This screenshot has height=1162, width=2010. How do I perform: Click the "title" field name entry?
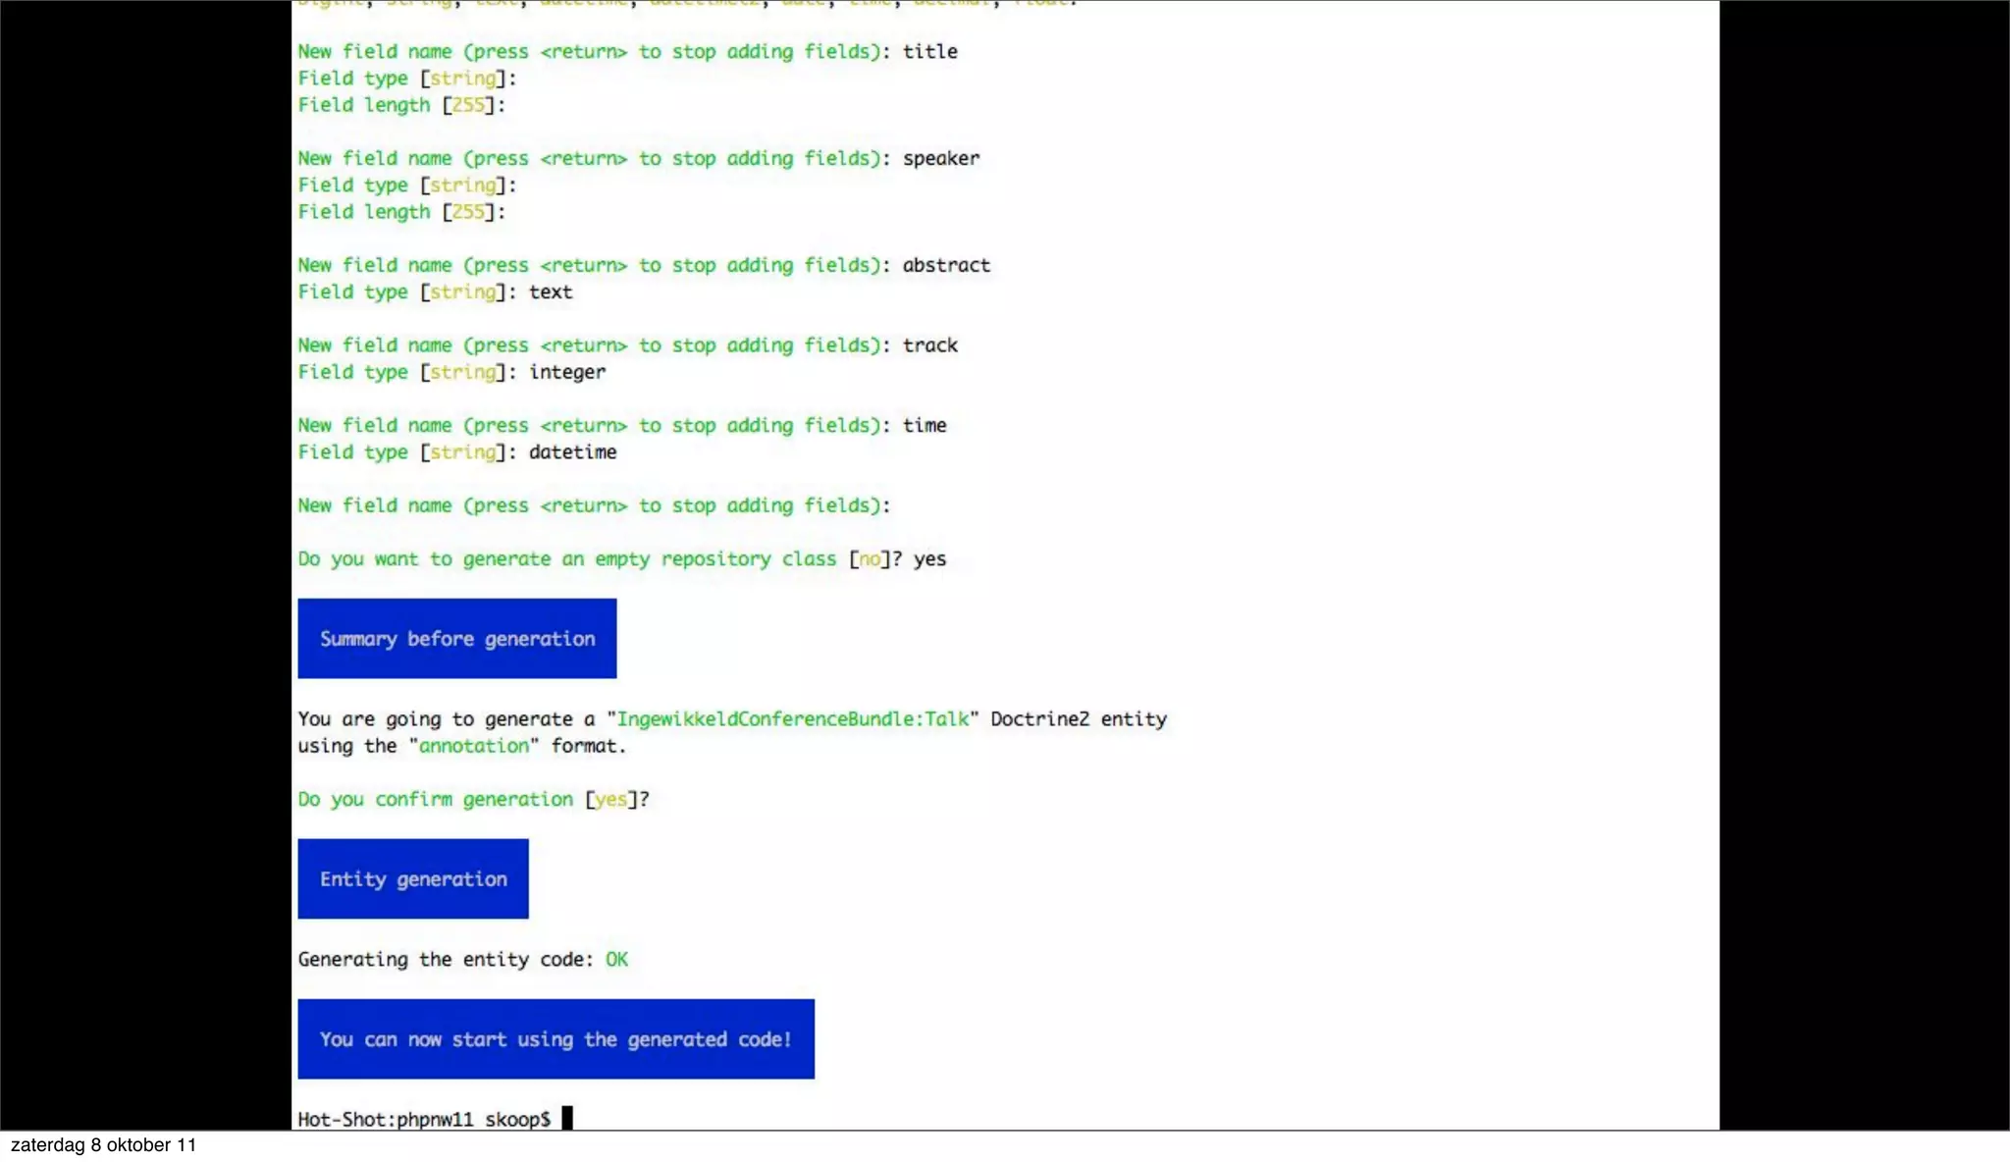click(929, 51)
